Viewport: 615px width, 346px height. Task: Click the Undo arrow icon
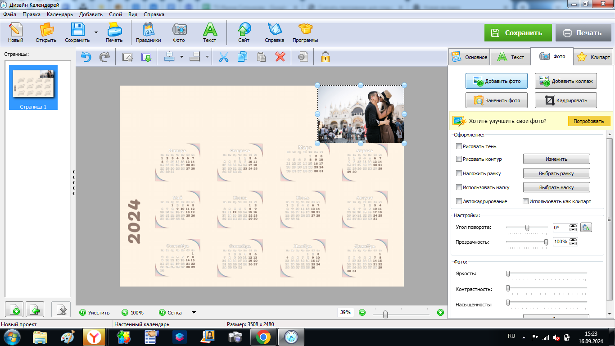86,57
